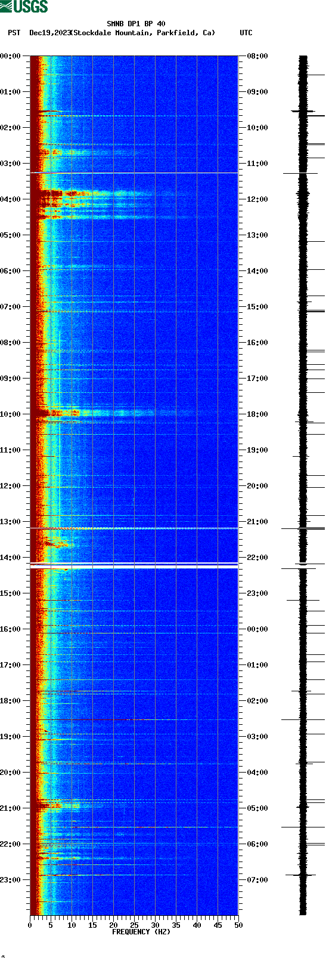
Task: Click the UTC '18:00' time label
Action: [257, 414]
